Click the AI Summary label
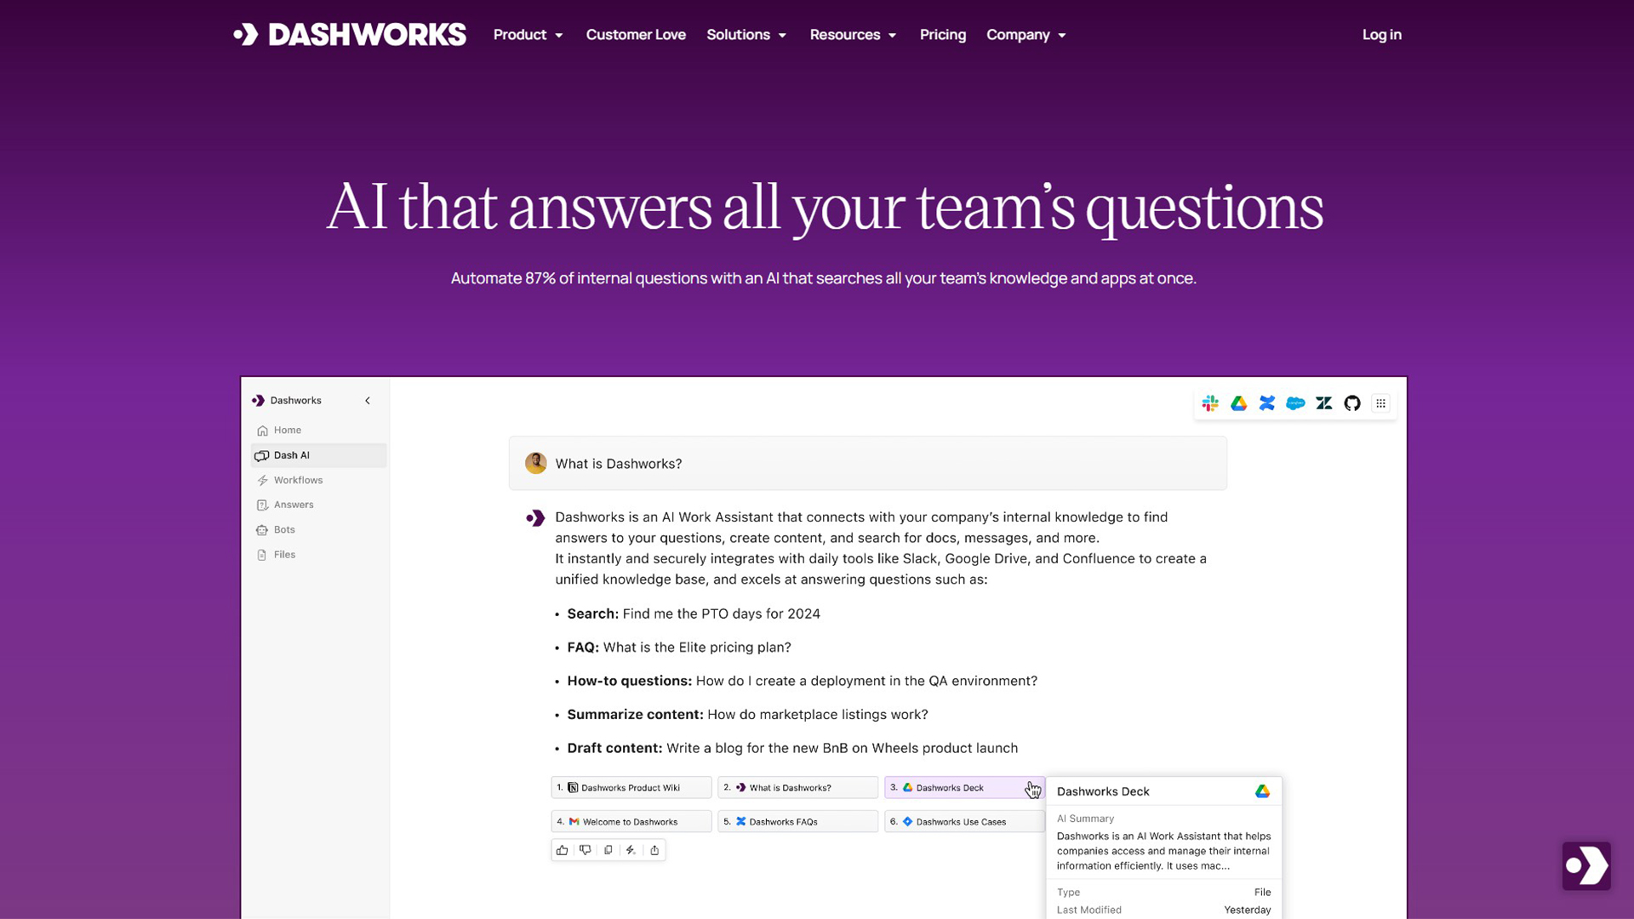This screenshot has width=1634, height=919. [1085, 819]
